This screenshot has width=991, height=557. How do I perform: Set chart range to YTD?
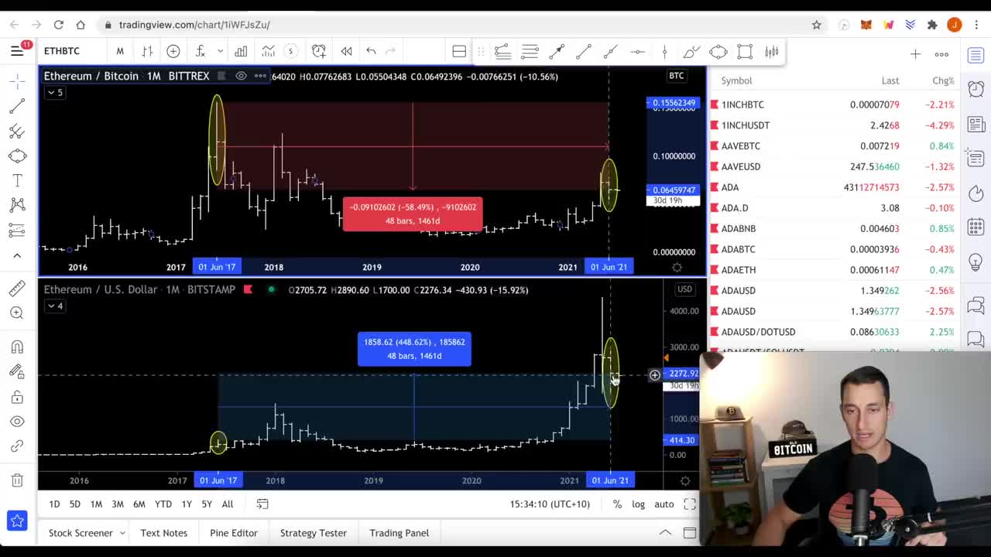(x=163, y=504)
